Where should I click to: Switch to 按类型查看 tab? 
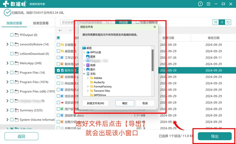pos(41,23)
